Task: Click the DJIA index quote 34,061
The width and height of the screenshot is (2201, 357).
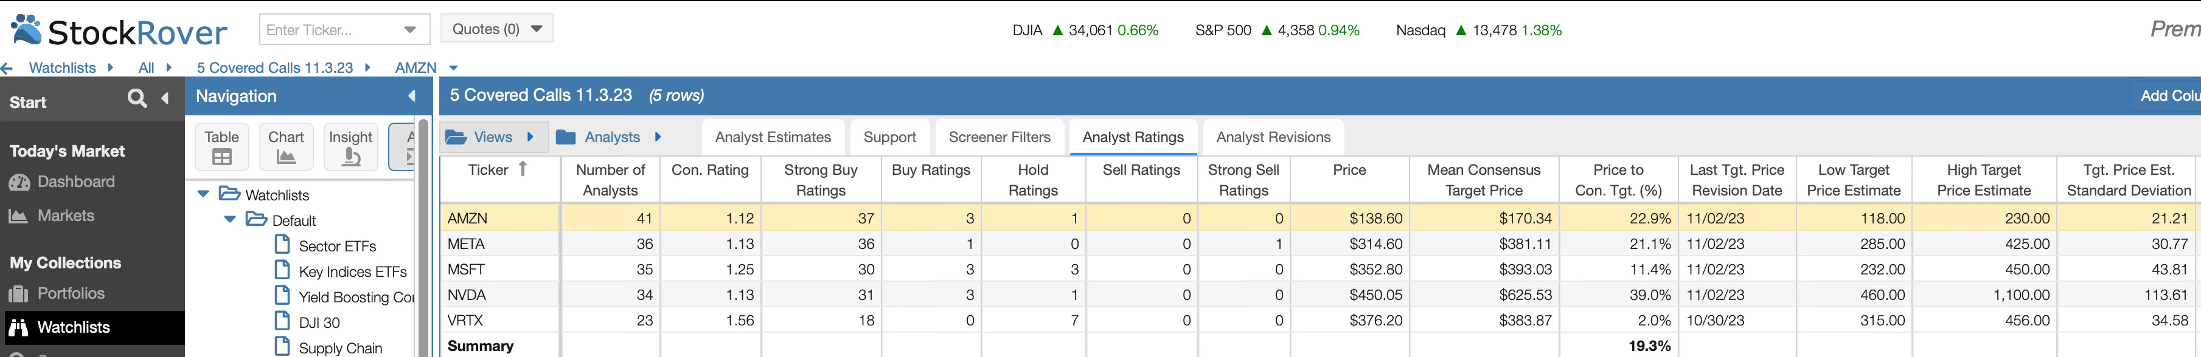Action: pos(1085,30)
